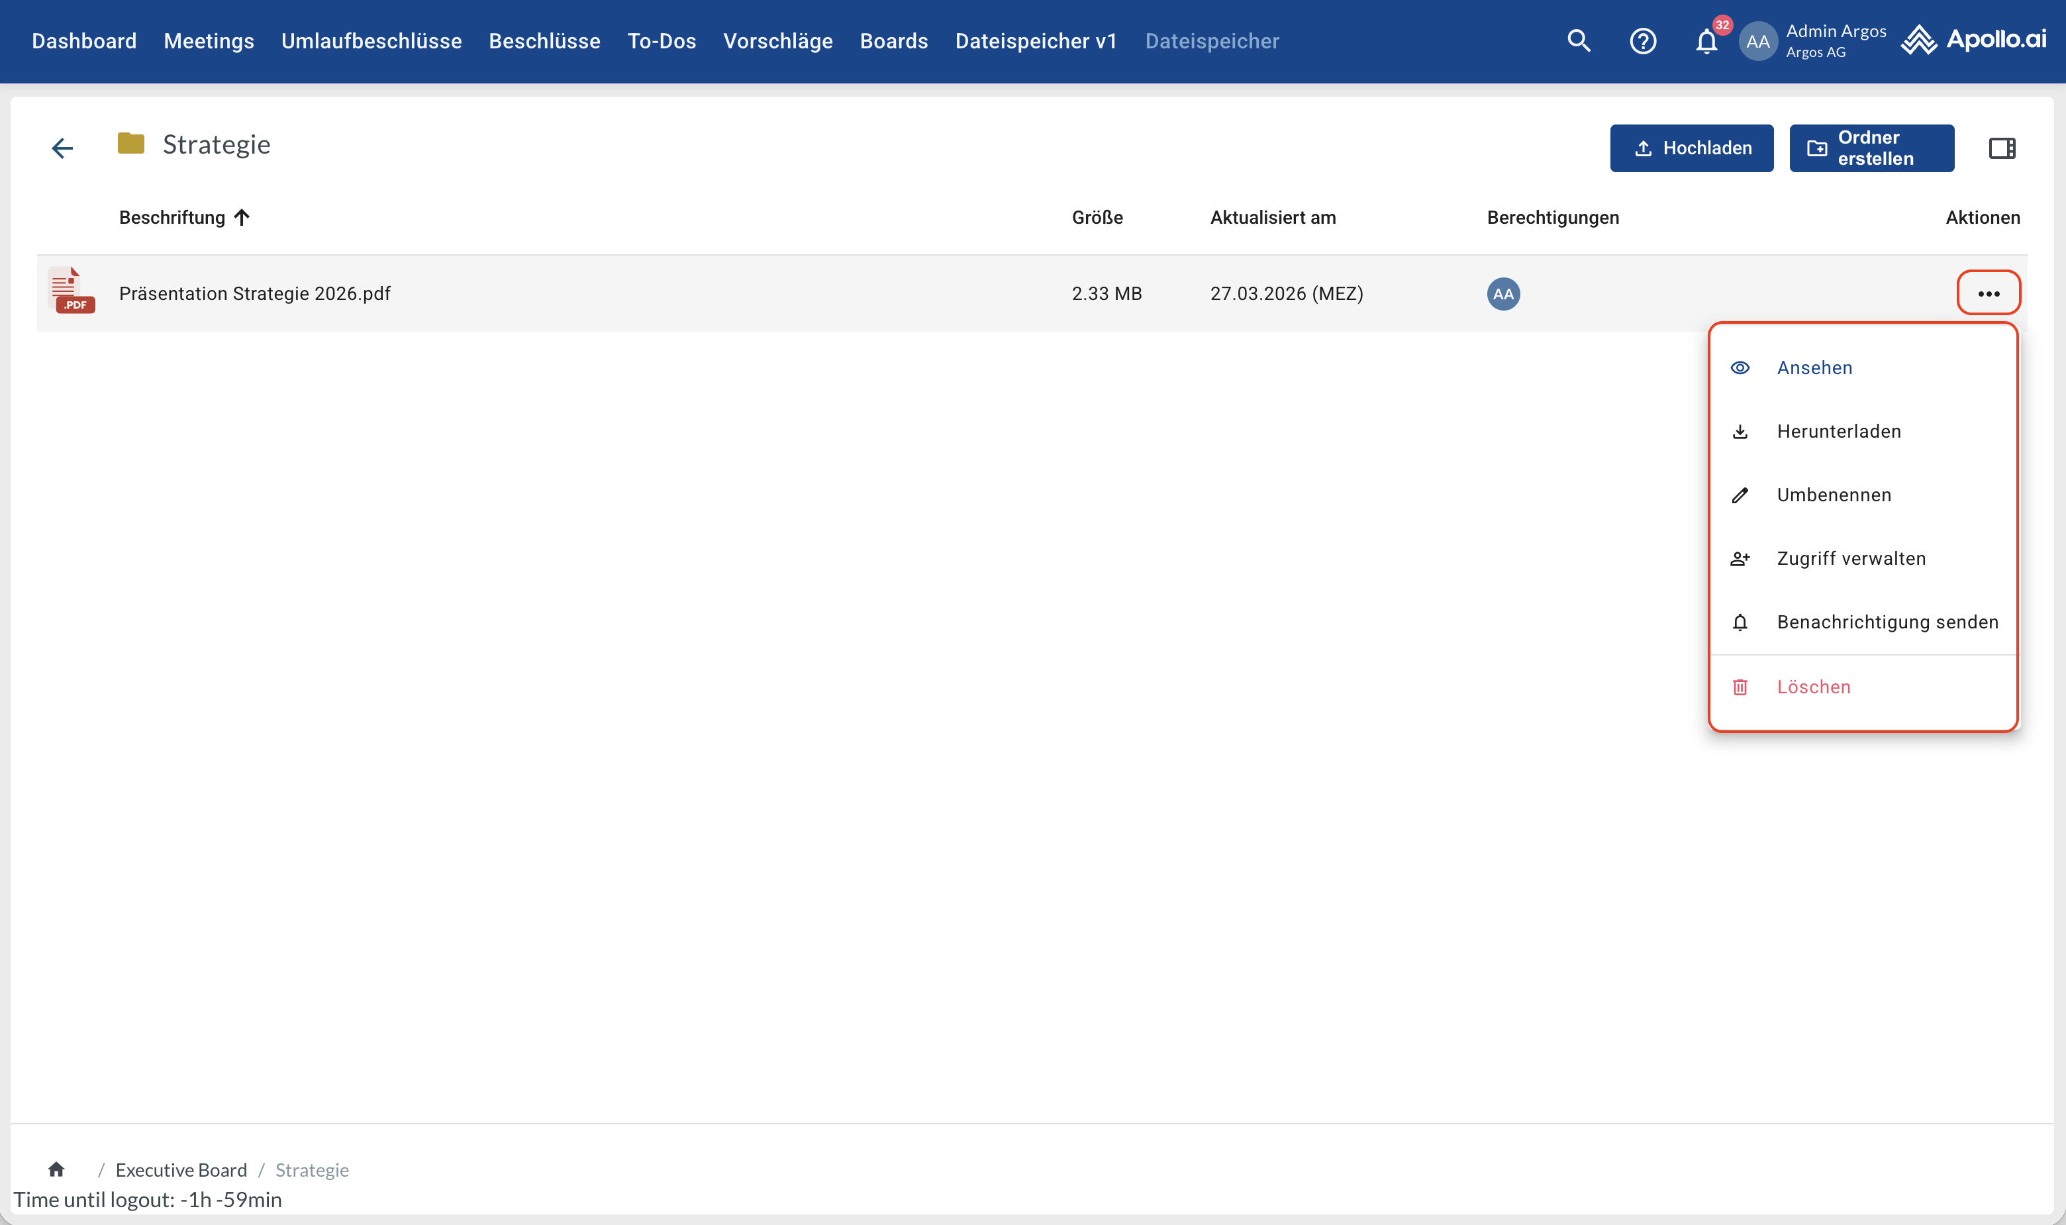Toggle the side panel layout icon
Screen dimensions: 2066x1225
pyautogui.click(x=2002, y=148)
